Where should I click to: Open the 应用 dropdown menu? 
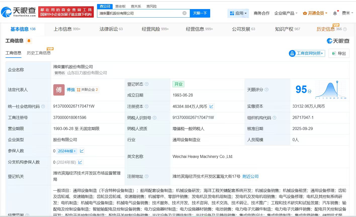[238, 13]
